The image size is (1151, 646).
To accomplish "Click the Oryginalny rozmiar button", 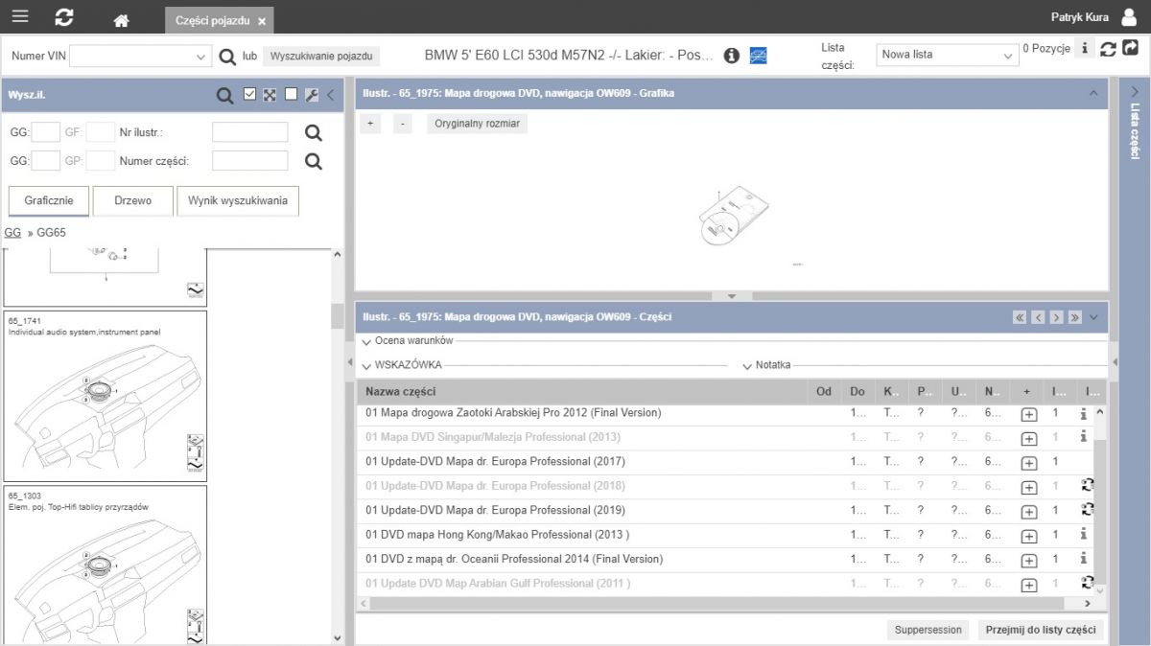I will (x=478, y=124).
